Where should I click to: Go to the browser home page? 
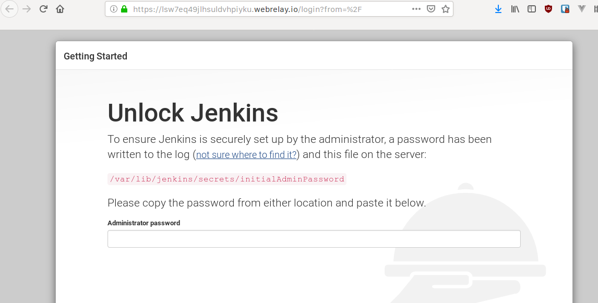tap(59, 9)
